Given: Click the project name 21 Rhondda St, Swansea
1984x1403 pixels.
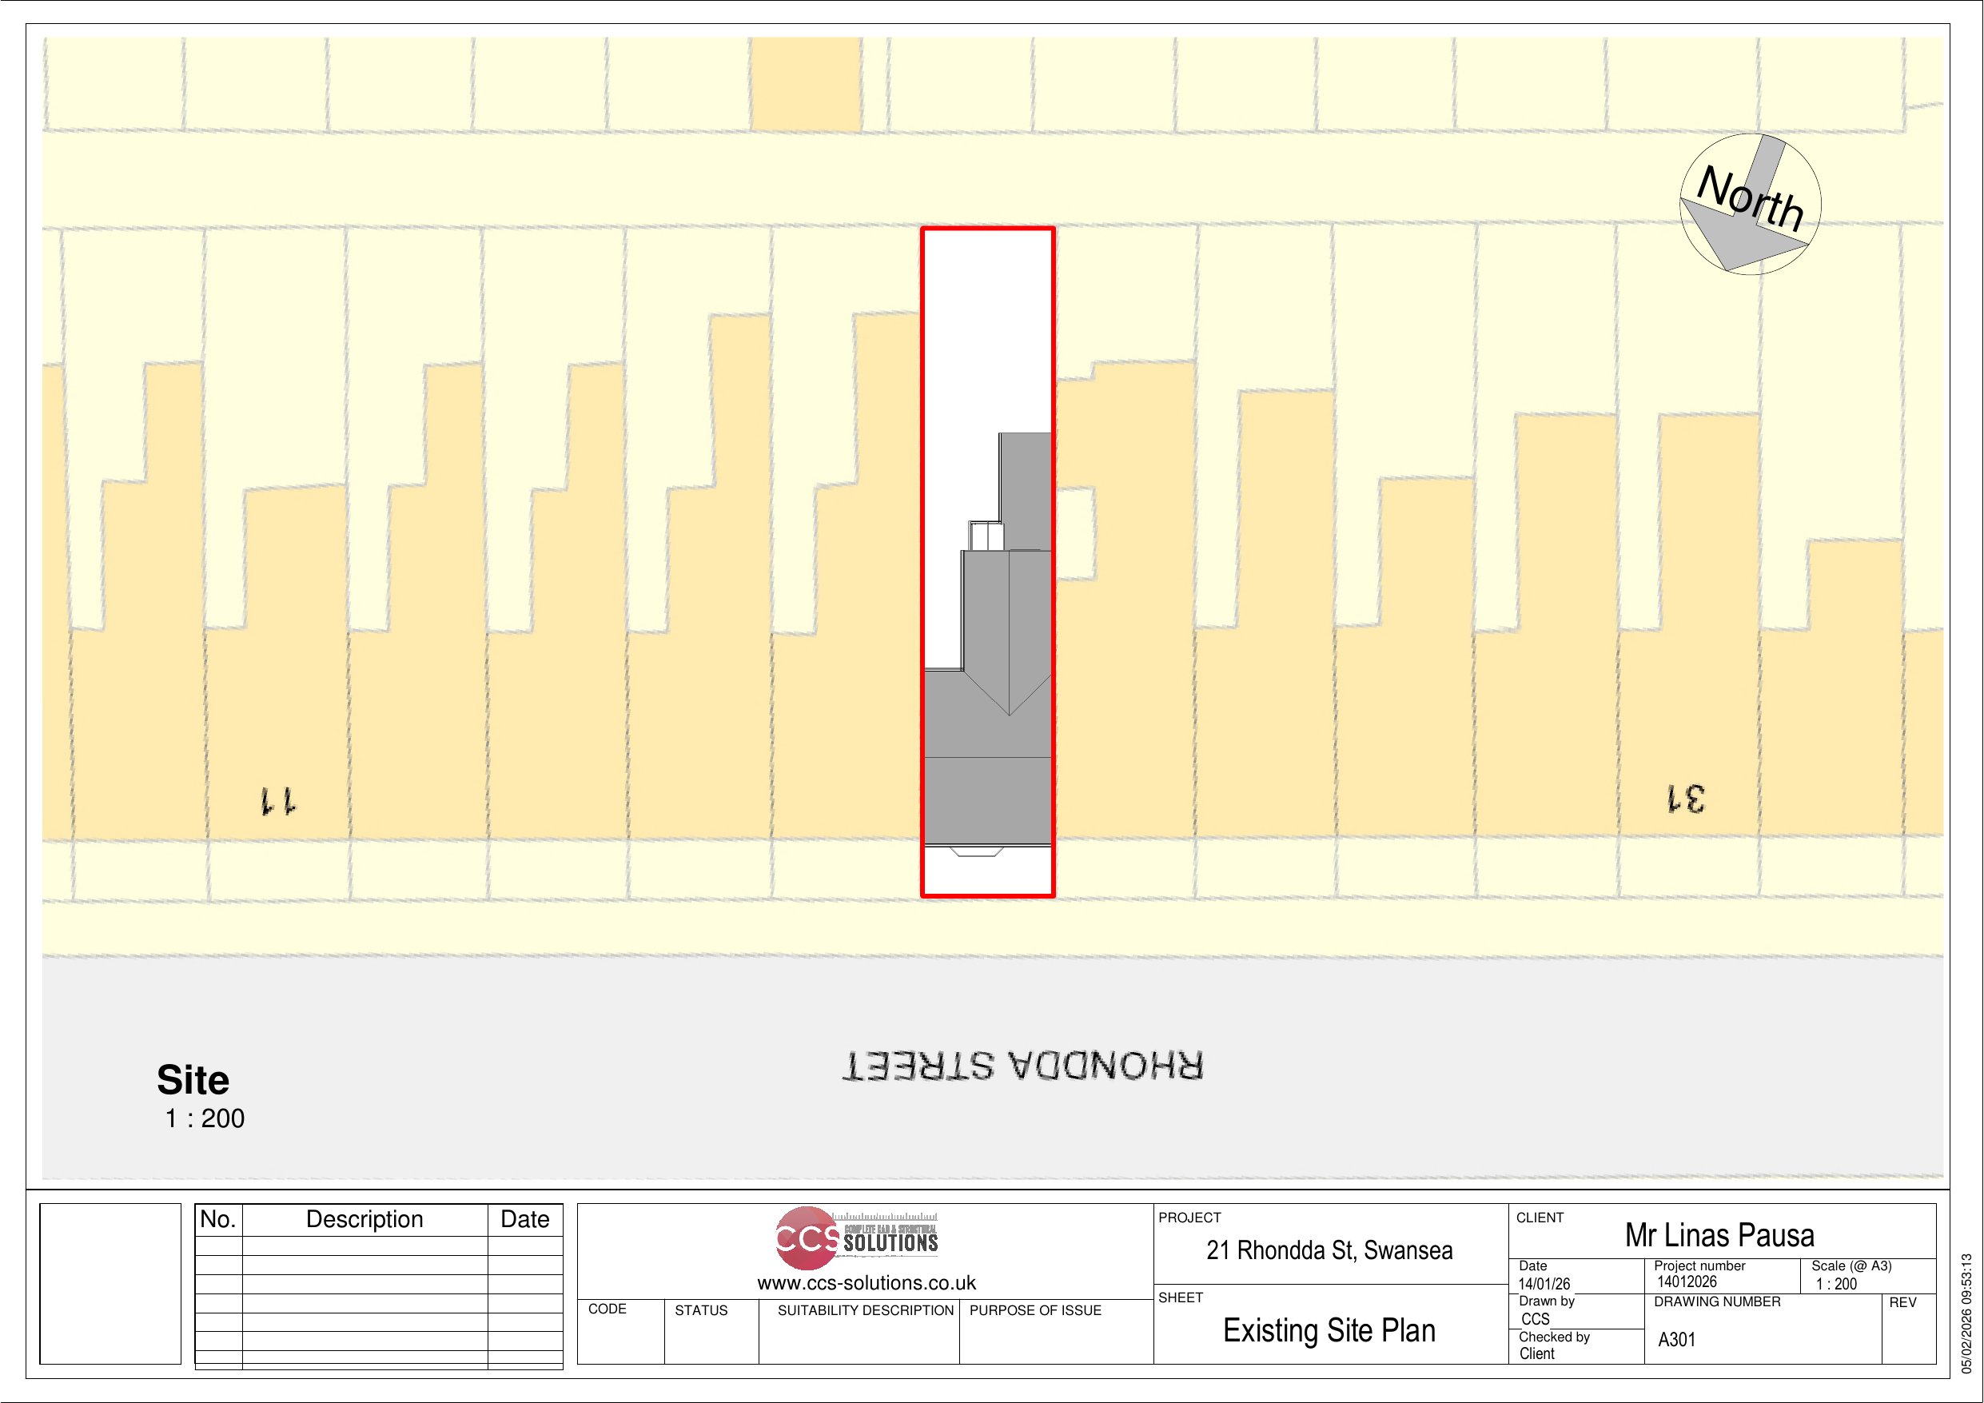Looking at the screenshot, I should pyautogui.click(x=1329, y=1250).
